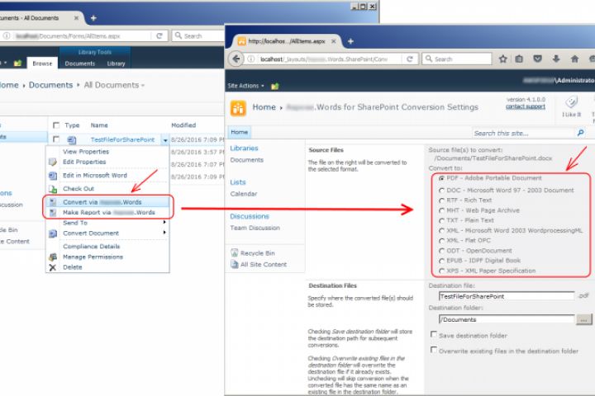Open bookmarks list icon next to star
The width and height of the screenshot is (595, 396).
[519, 59]
